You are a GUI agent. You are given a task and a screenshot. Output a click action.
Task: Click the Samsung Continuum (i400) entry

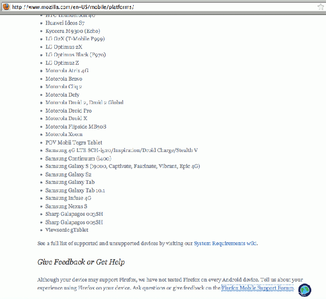point(78,158)
